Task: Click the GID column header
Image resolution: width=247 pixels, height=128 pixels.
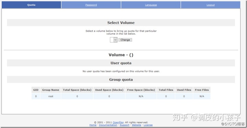Action: point(36,90)
